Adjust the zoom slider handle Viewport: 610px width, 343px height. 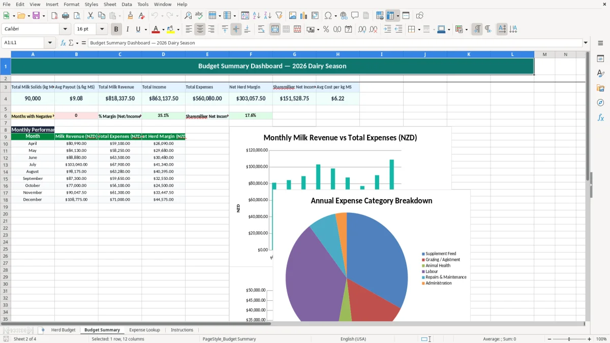[569, 339]
